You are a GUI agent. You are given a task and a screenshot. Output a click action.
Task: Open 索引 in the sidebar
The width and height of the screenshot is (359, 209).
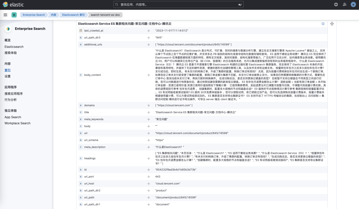[8, 70]
